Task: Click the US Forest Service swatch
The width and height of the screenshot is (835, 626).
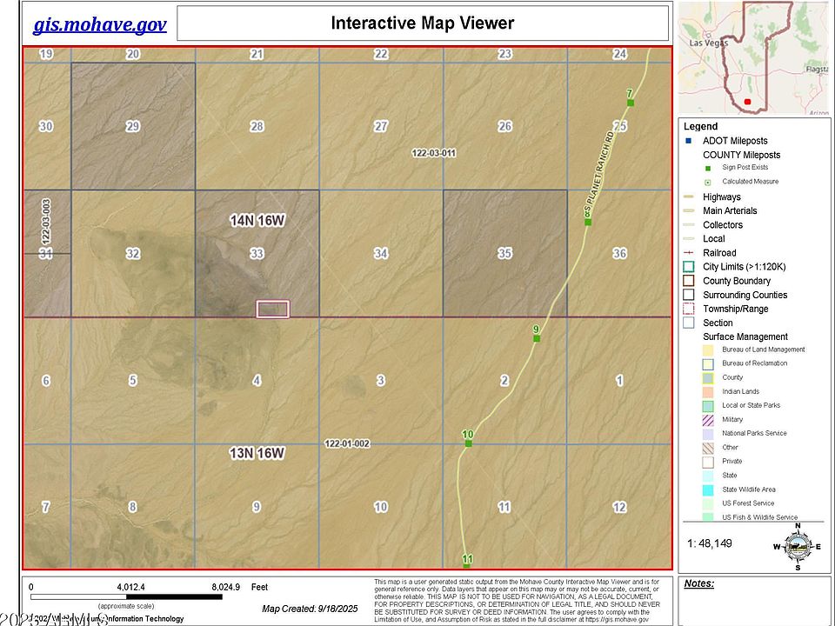Action: coord(708,503)
